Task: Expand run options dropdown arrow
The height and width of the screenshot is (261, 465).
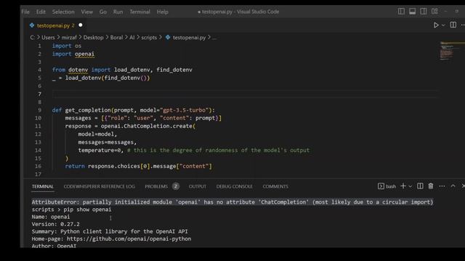Action: coord(443,25)
